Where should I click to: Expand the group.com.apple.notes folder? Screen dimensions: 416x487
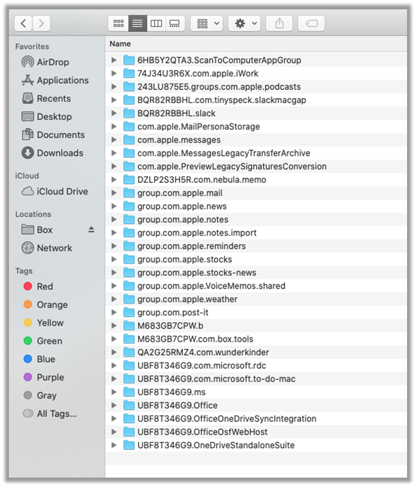click(x=114, y=220)
